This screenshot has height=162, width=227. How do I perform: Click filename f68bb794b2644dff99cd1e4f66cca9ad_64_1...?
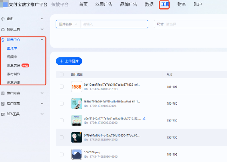pos(112,102)
